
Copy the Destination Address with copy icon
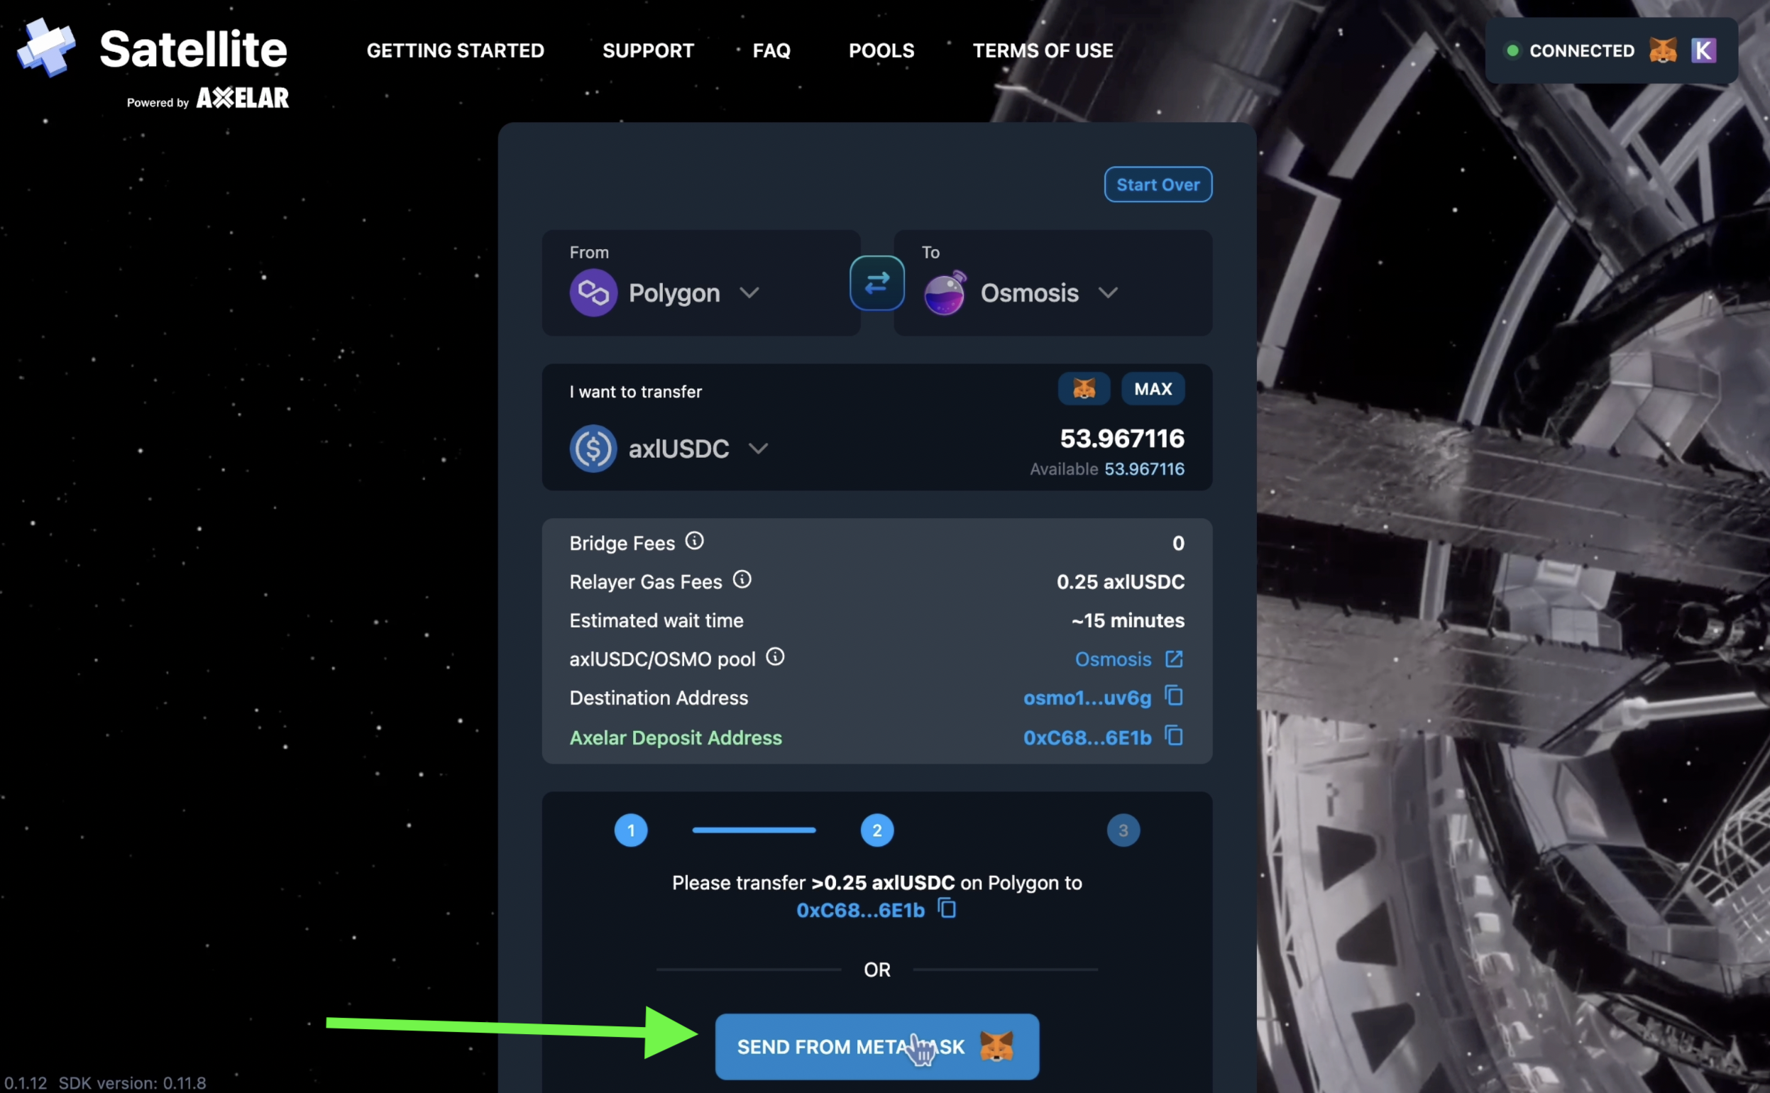(x=1175, y=696)
